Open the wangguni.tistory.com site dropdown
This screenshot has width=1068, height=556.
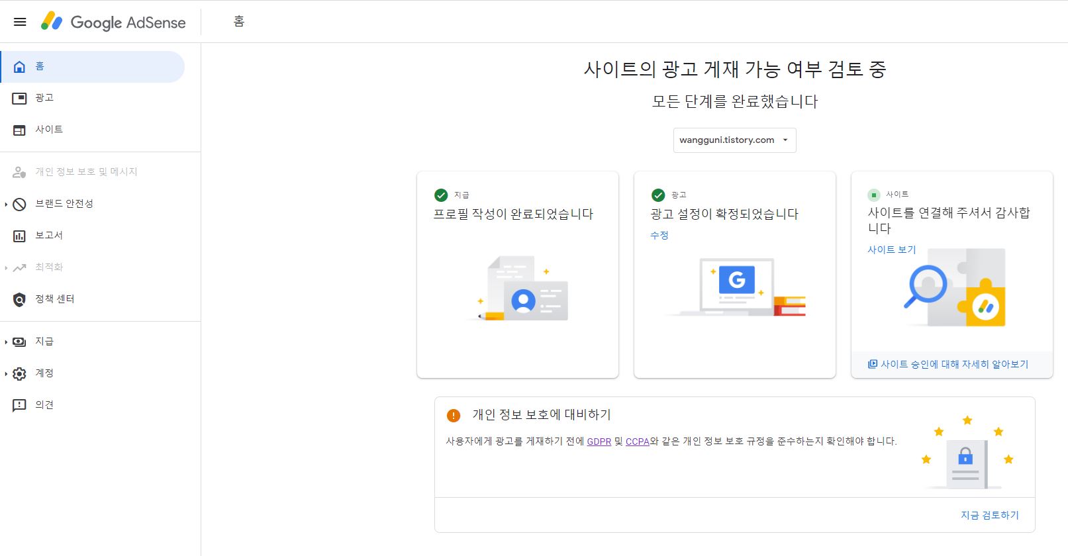[735, 140]
